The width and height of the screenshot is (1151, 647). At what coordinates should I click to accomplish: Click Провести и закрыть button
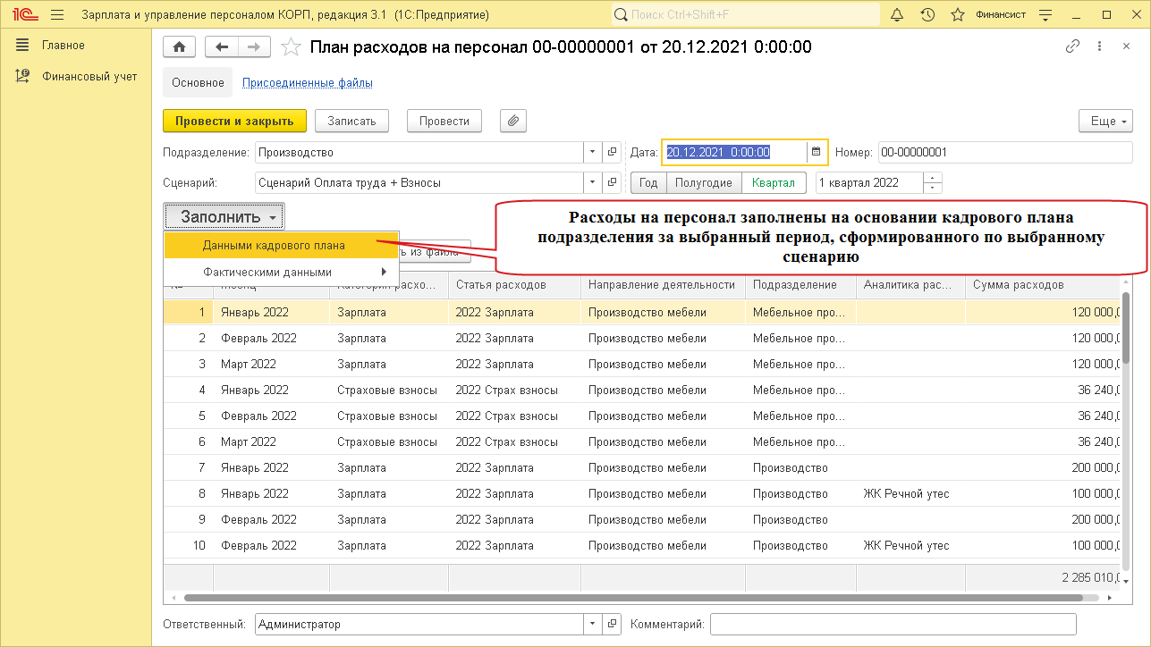tap(234, 121)
